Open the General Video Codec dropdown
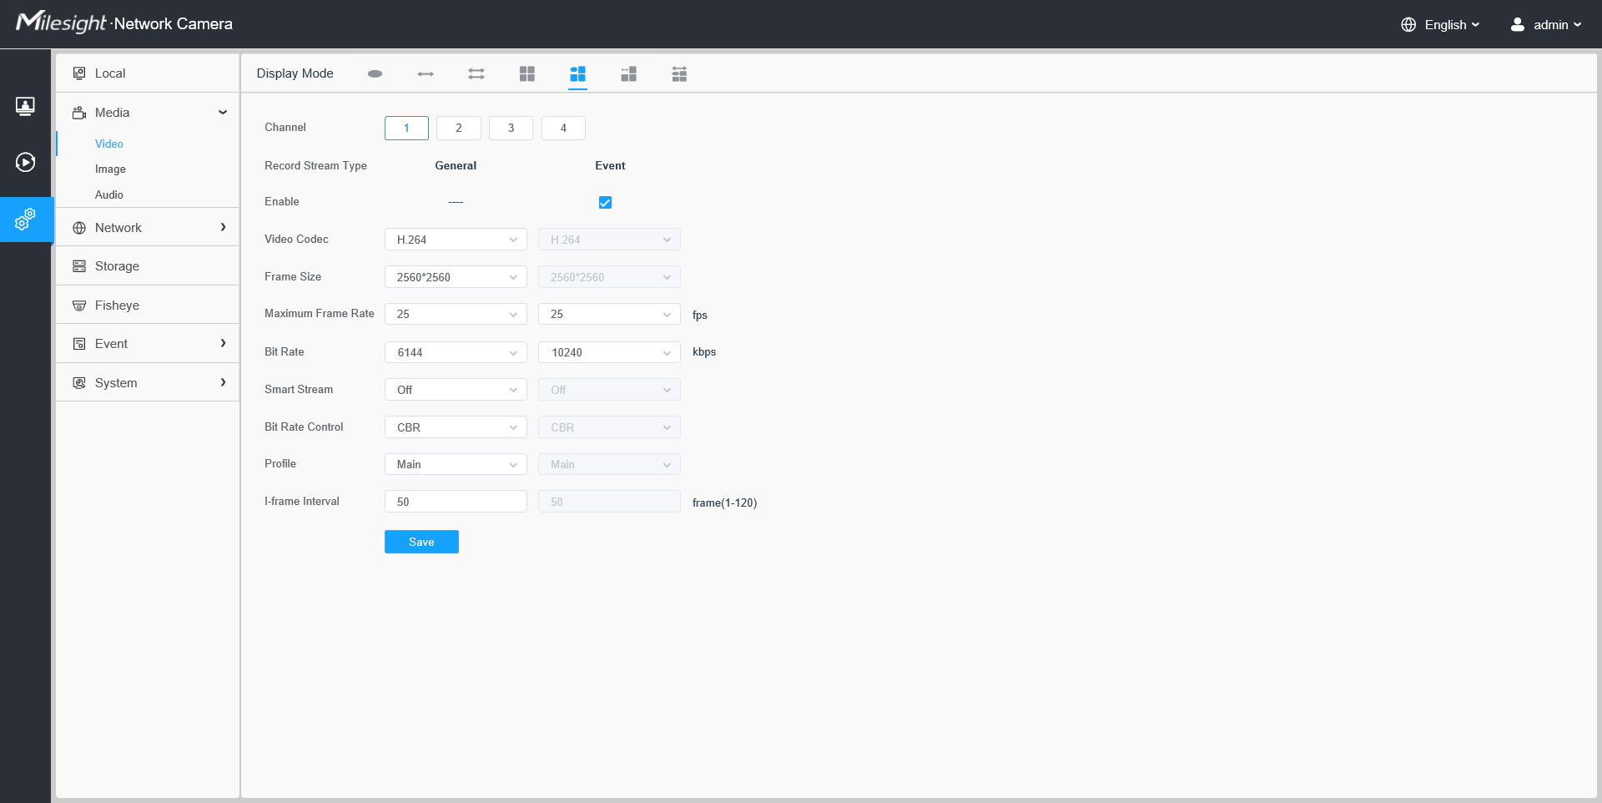This screenshot has width=1602, height=803. click(456, 240)
